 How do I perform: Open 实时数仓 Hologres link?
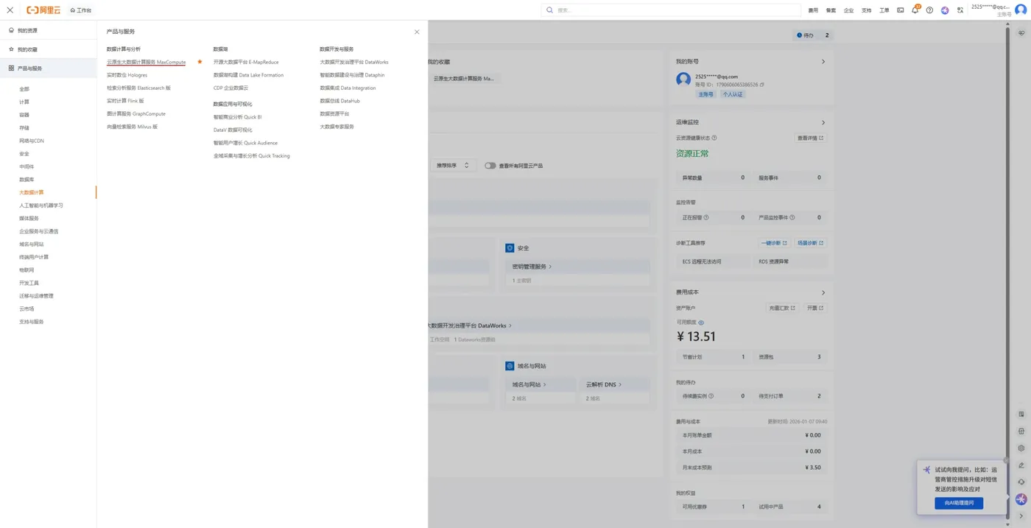click(x=127, y=75)
